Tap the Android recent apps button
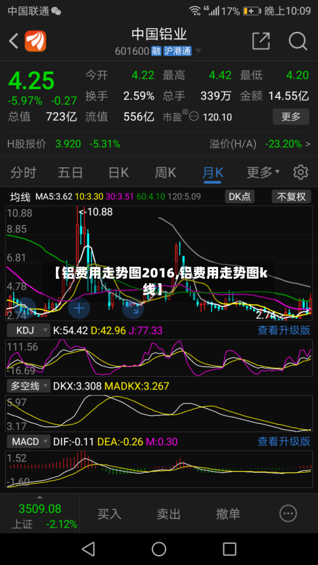The width and height of the screenshot is (318, 565). pyautogui.click(x=230, y=549)
